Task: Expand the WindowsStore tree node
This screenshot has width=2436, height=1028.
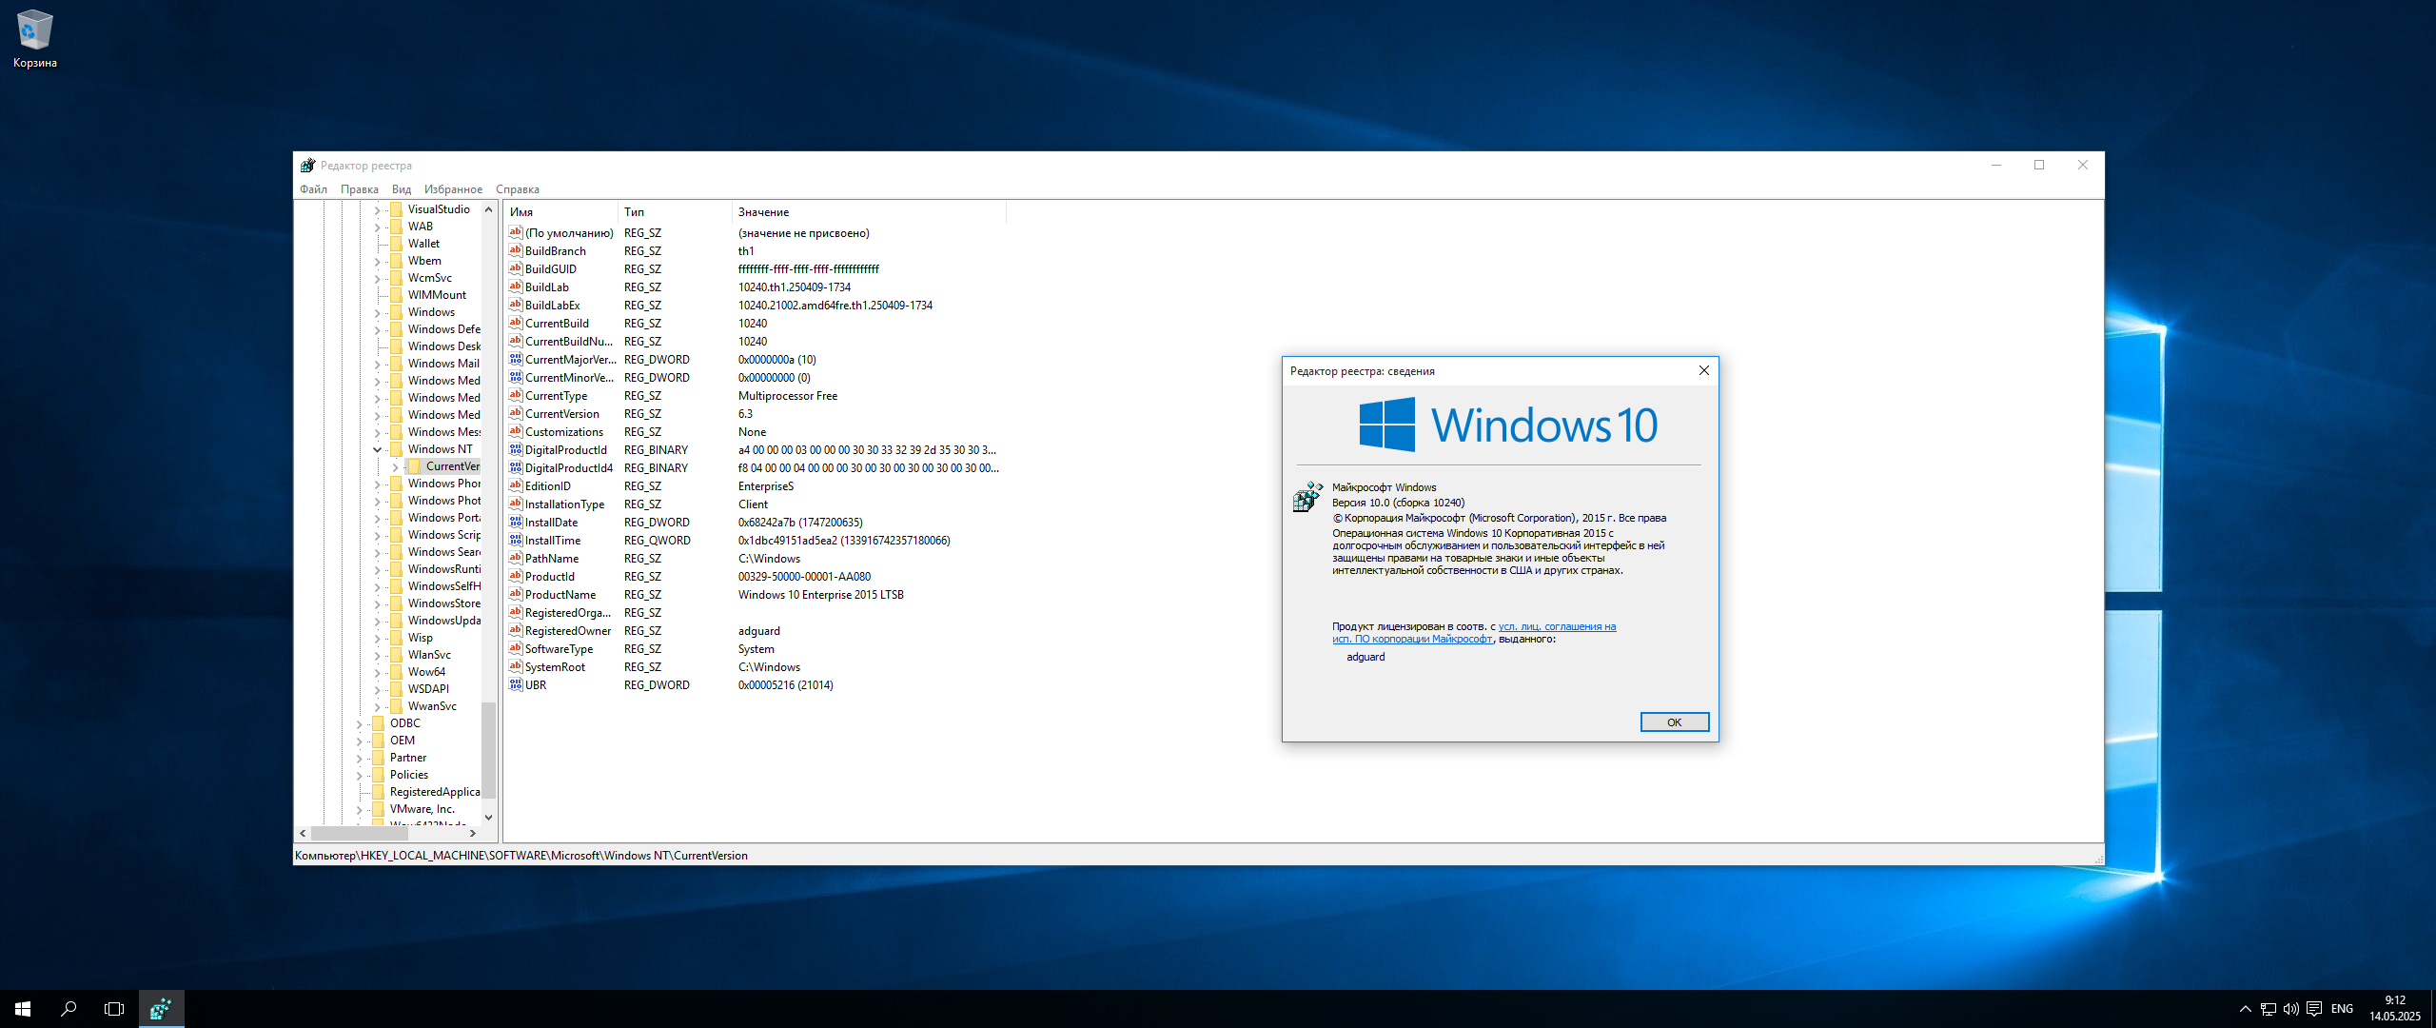Action: [x=378, y=603]
